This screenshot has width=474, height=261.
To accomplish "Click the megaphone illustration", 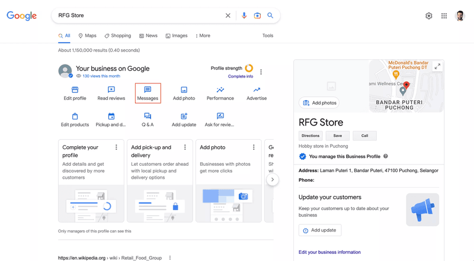I will coord(422,210).
